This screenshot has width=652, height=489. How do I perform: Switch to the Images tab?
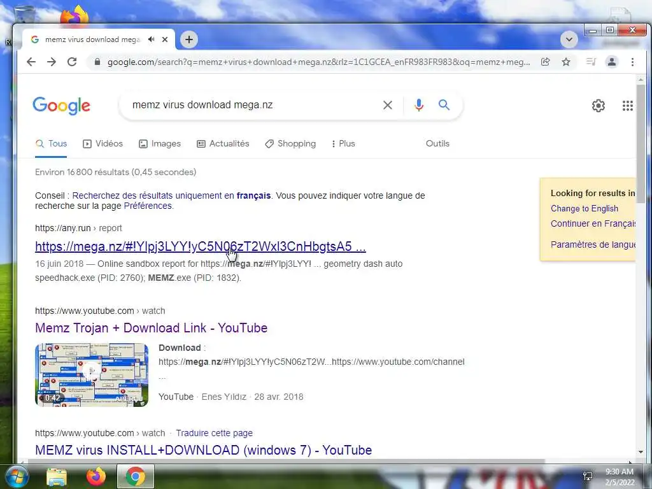[160, 143]
